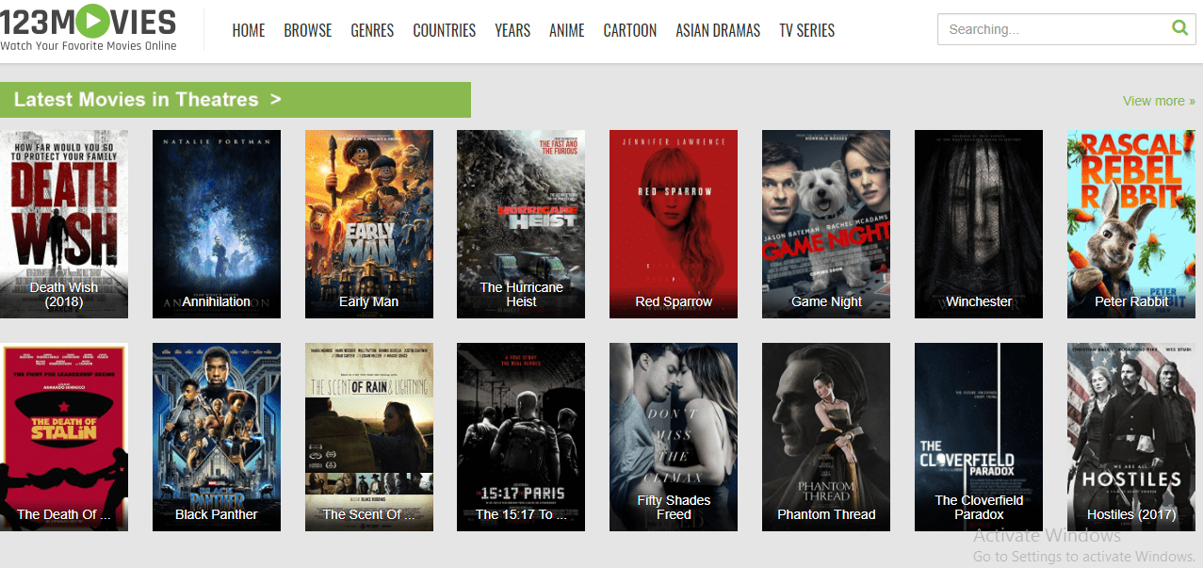Open the Hostiles (2017) movie poster

[x=1131, y=437]
